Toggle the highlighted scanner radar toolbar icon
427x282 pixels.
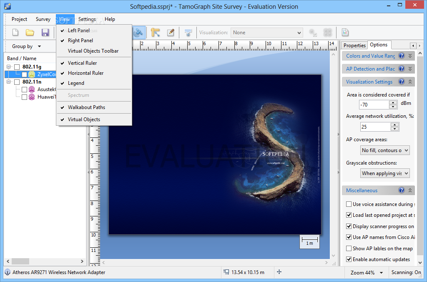[x=138, y=33]
